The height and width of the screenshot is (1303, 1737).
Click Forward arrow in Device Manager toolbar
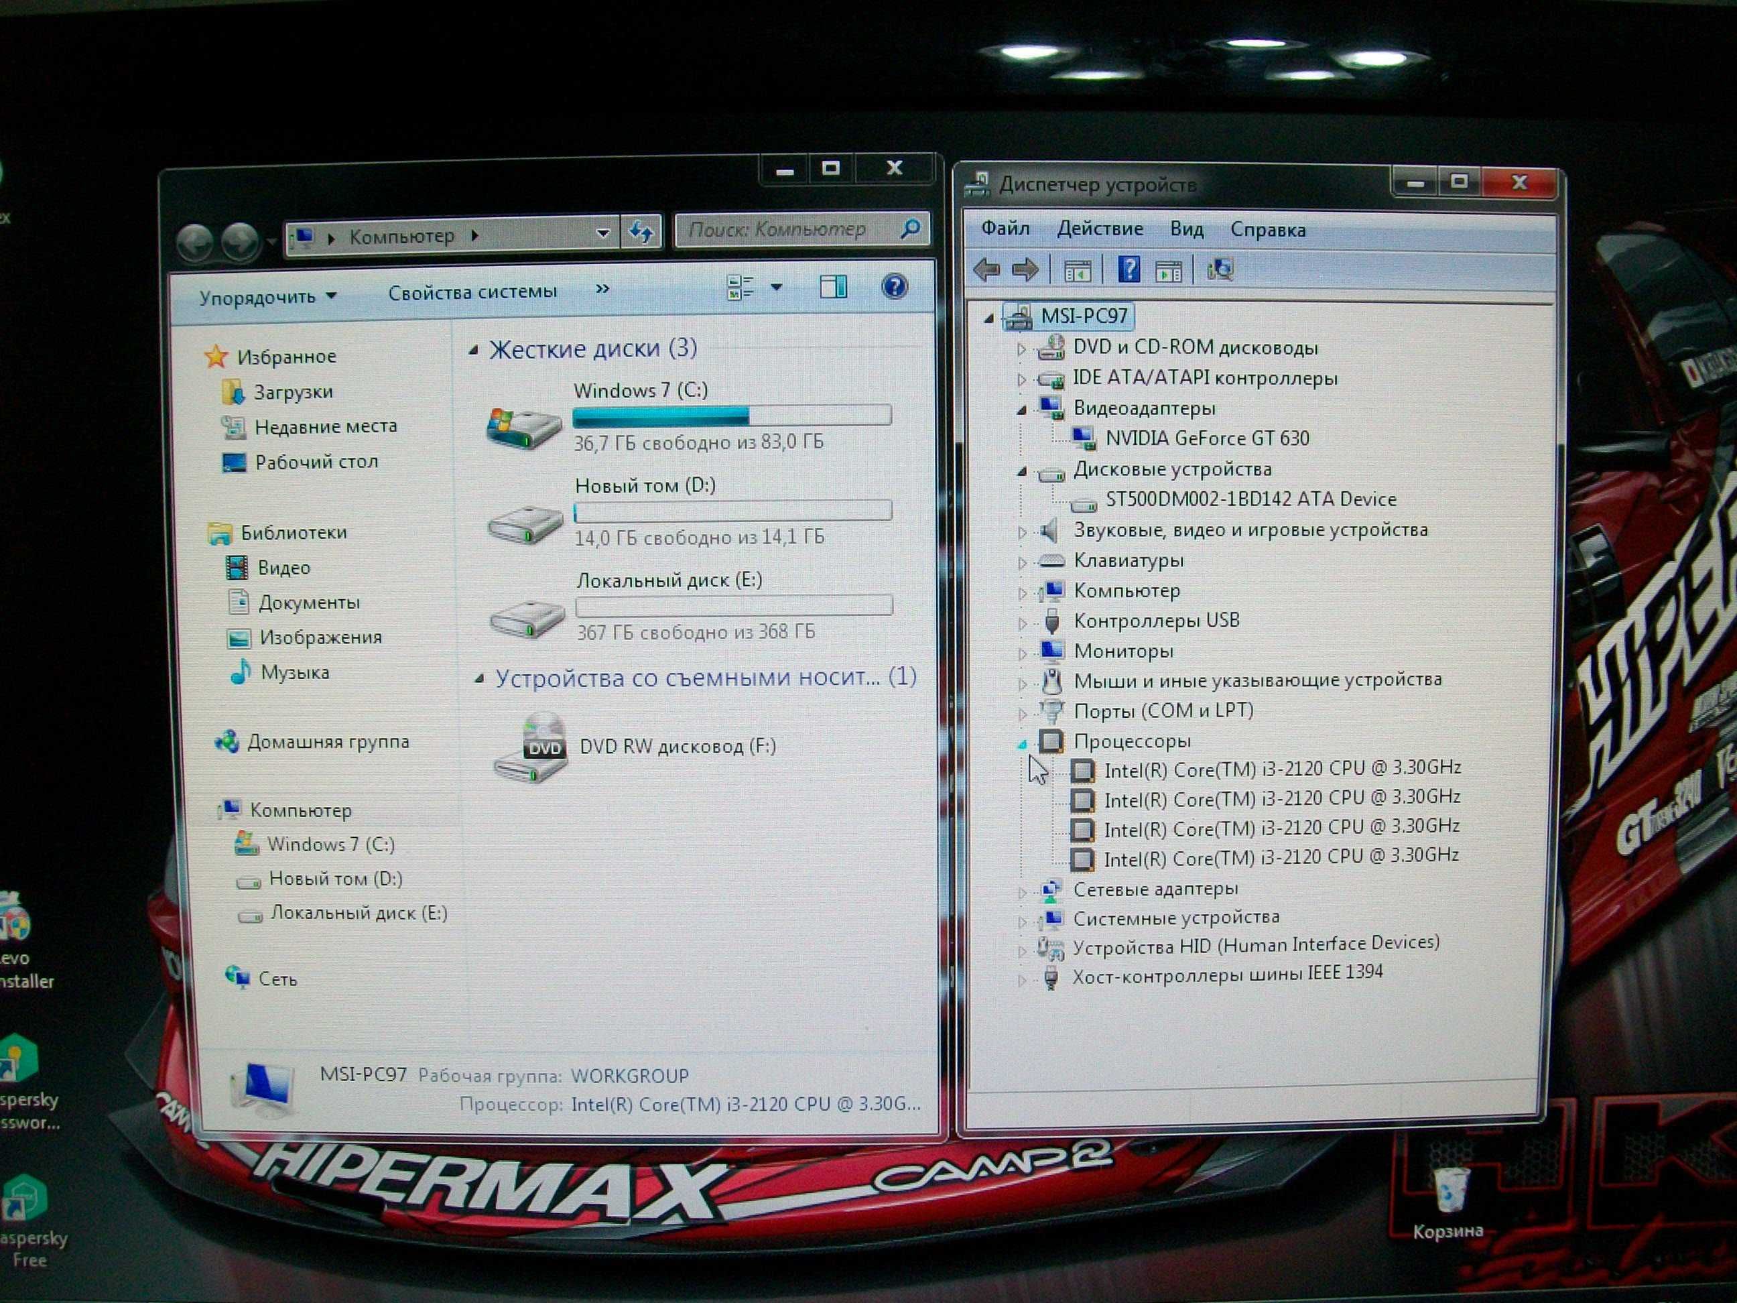tap(1024, 270)
